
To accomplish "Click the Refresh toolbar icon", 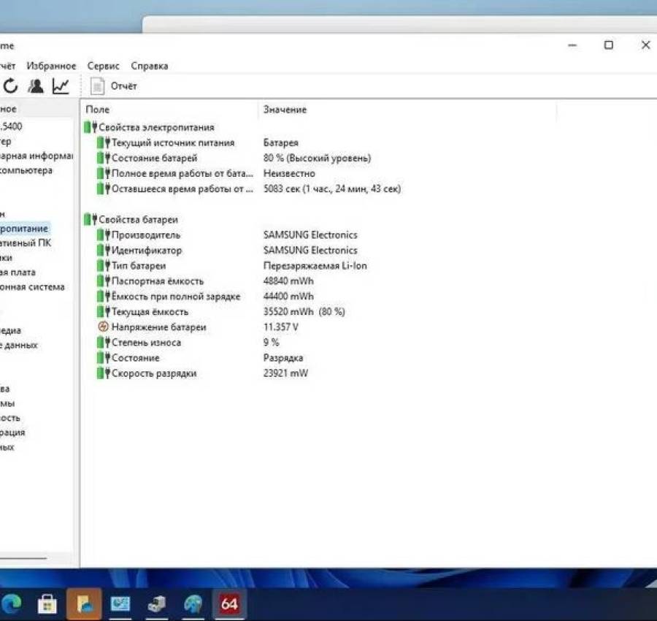I will point(10,86).
